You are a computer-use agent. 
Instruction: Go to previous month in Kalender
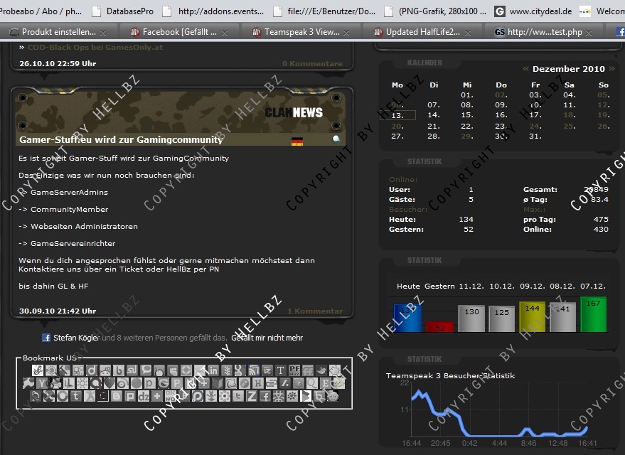(525, 69)
